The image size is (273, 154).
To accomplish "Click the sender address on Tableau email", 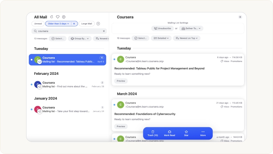I will (x=145, y=61).
